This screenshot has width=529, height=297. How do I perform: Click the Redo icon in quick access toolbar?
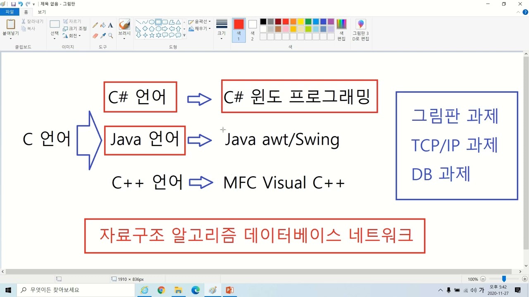click(x=28, y=4)
